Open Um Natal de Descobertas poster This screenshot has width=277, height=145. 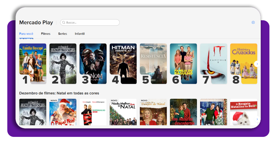click(183, 112)
